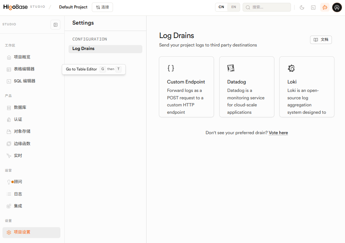Viewport: 345px width, 243px height.
Task: Go to 对象存储 section
Action: (31, 131)
